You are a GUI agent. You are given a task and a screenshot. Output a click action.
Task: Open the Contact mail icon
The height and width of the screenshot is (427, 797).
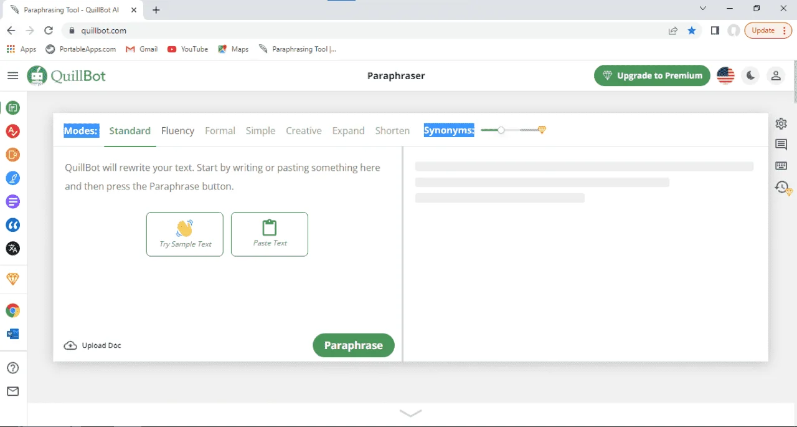click(x=12, y=391)
